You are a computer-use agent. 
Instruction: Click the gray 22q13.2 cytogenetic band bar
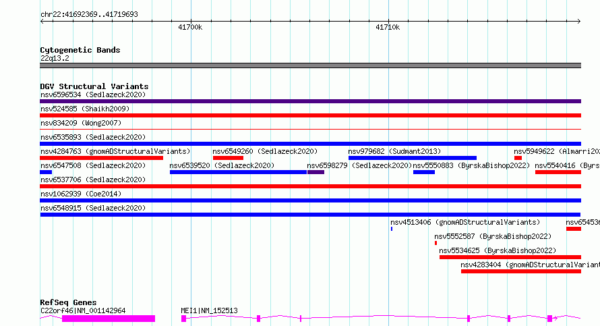(310, 65)
